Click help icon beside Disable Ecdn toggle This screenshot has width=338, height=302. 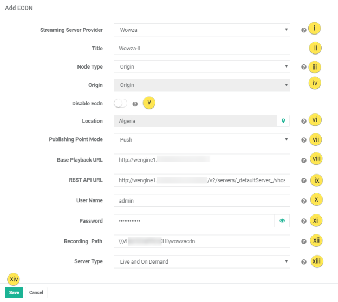click(135, 104)
